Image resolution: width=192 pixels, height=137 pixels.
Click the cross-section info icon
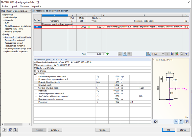(x=155, y=122)
